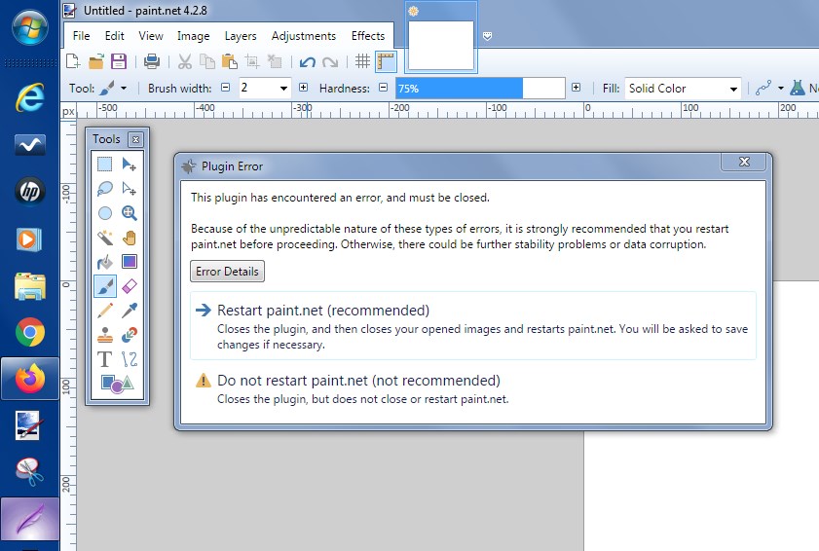This screenshot has height=551, width=819.
Task: Expand the image list arrow
Action: [x=487, y=36]
